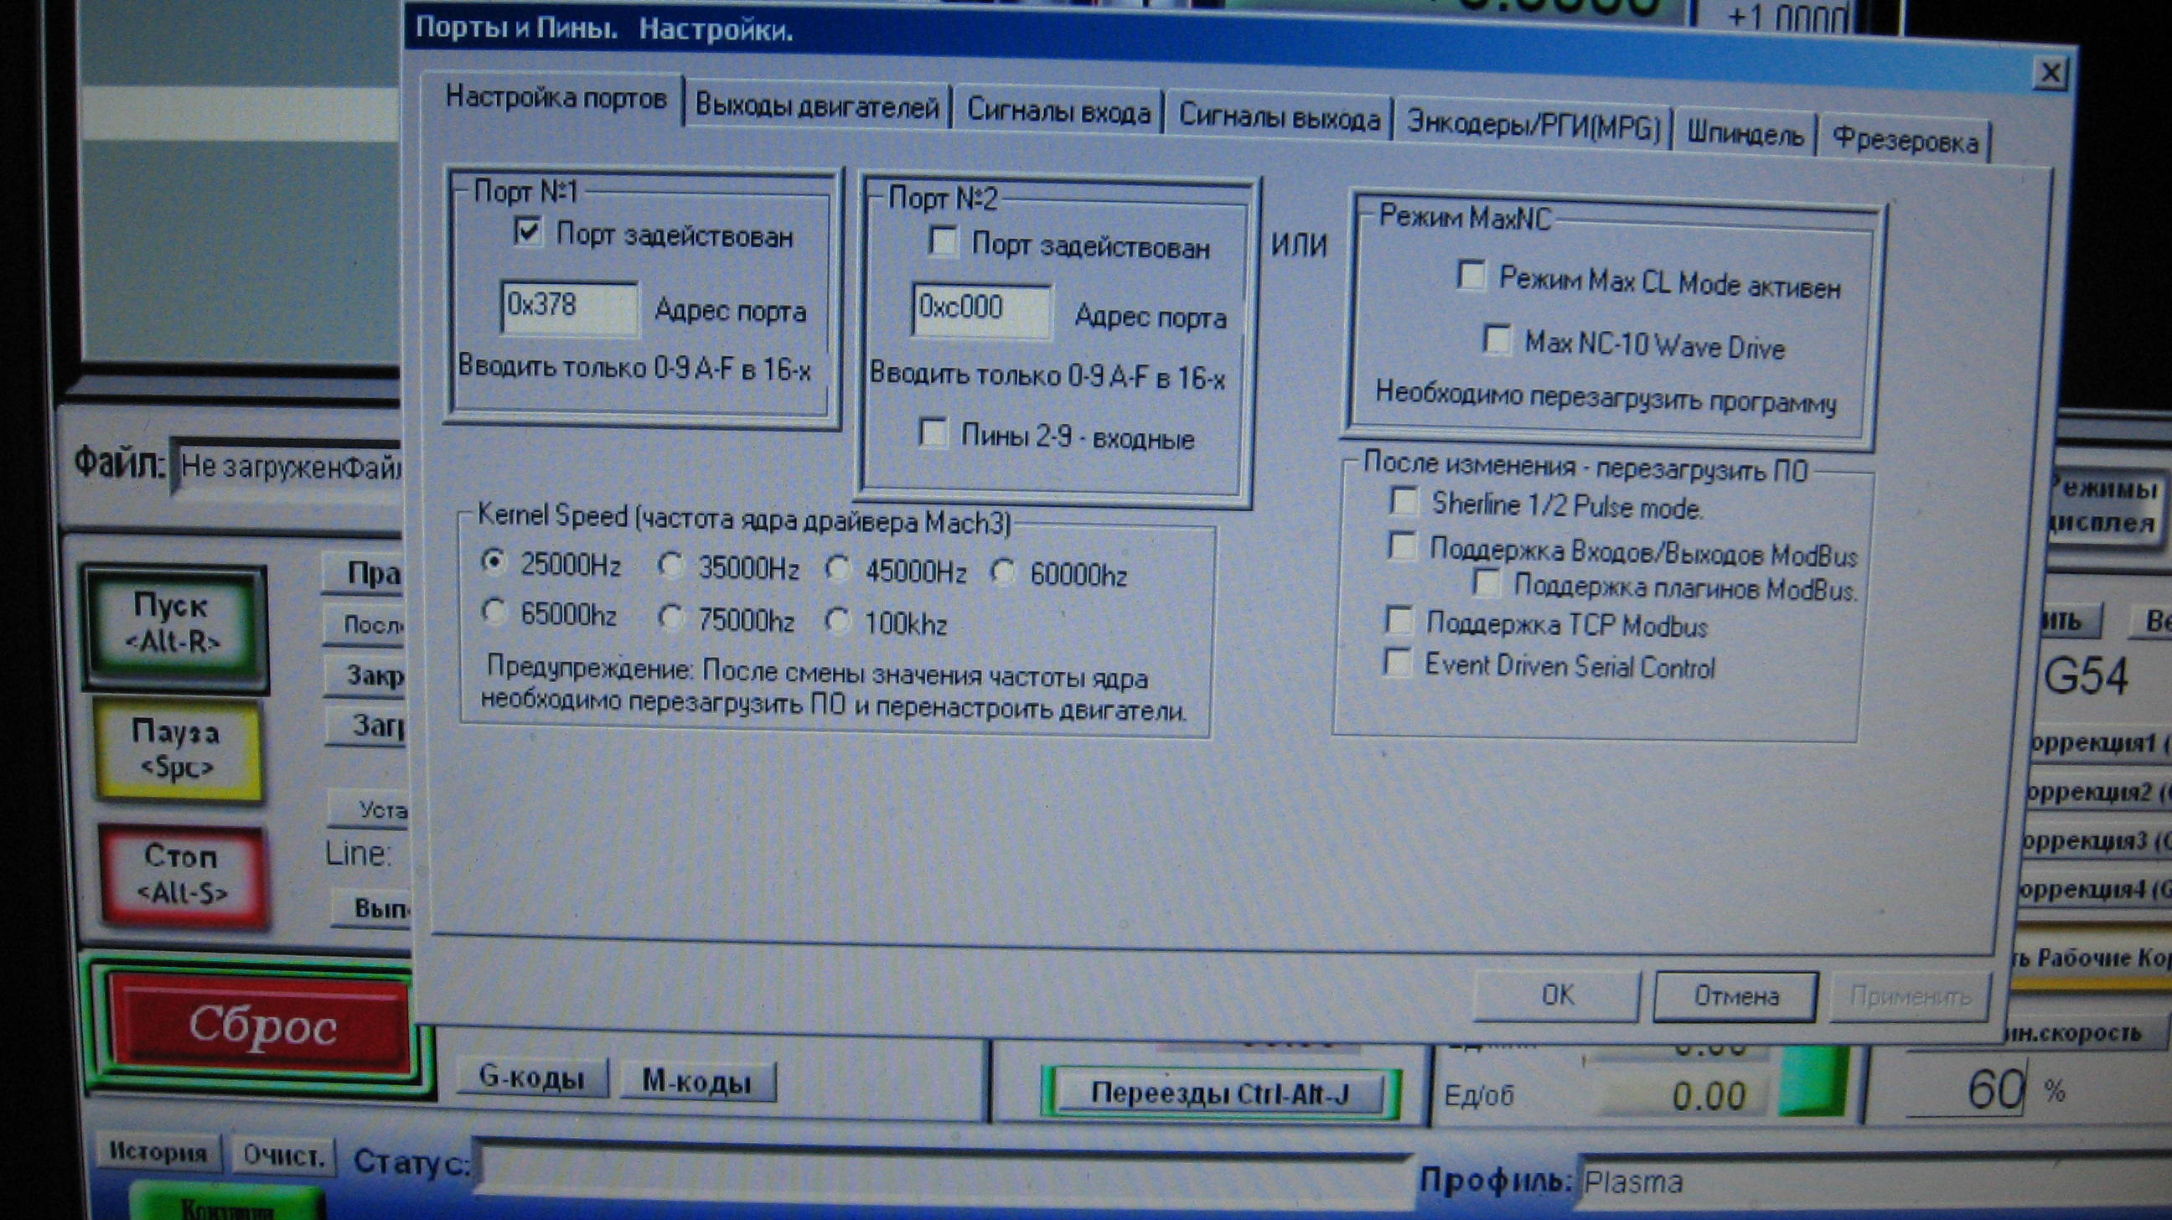The image size is (2172, 1220).
Task: Click Отмена to cancel dialog
Action: [1735, 996]
